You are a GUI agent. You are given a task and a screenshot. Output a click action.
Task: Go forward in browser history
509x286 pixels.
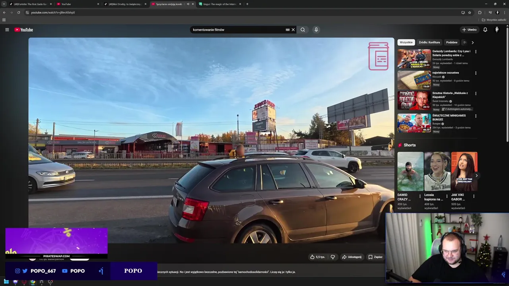coord(11,12)
